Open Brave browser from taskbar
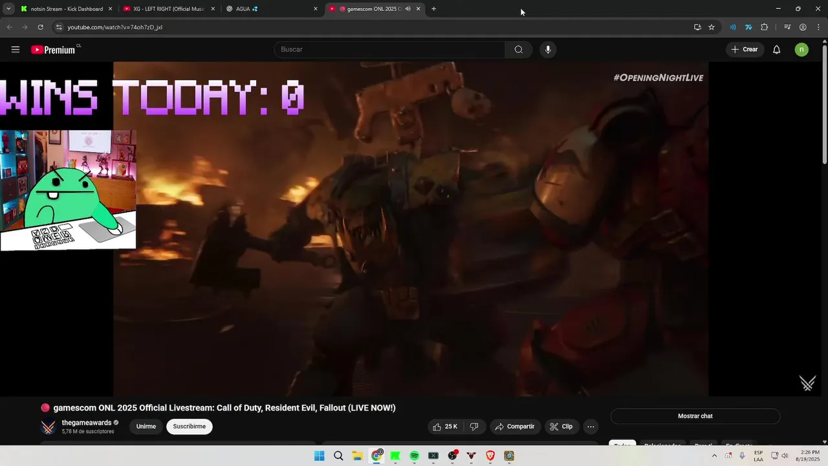 490,456
